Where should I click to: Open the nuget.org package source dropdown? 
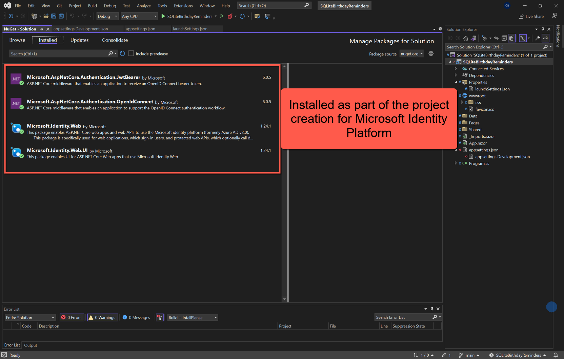coord(411,54)
